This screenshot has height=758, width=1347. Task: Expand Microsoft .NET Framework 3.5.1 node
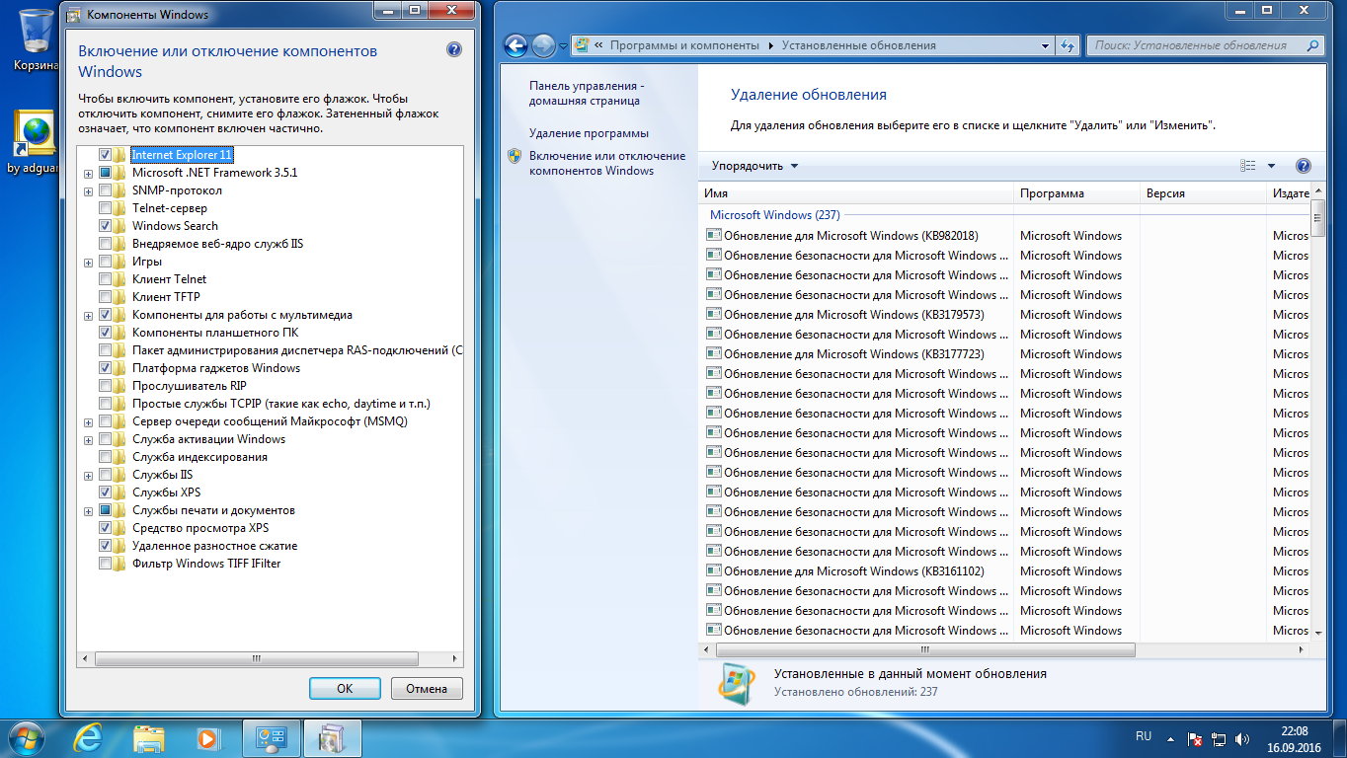pos(88,174)
